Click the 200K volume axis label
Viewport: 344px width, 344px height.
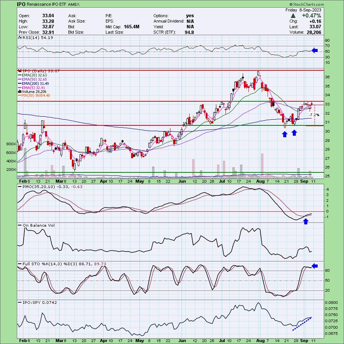click(x=11, y=169)
